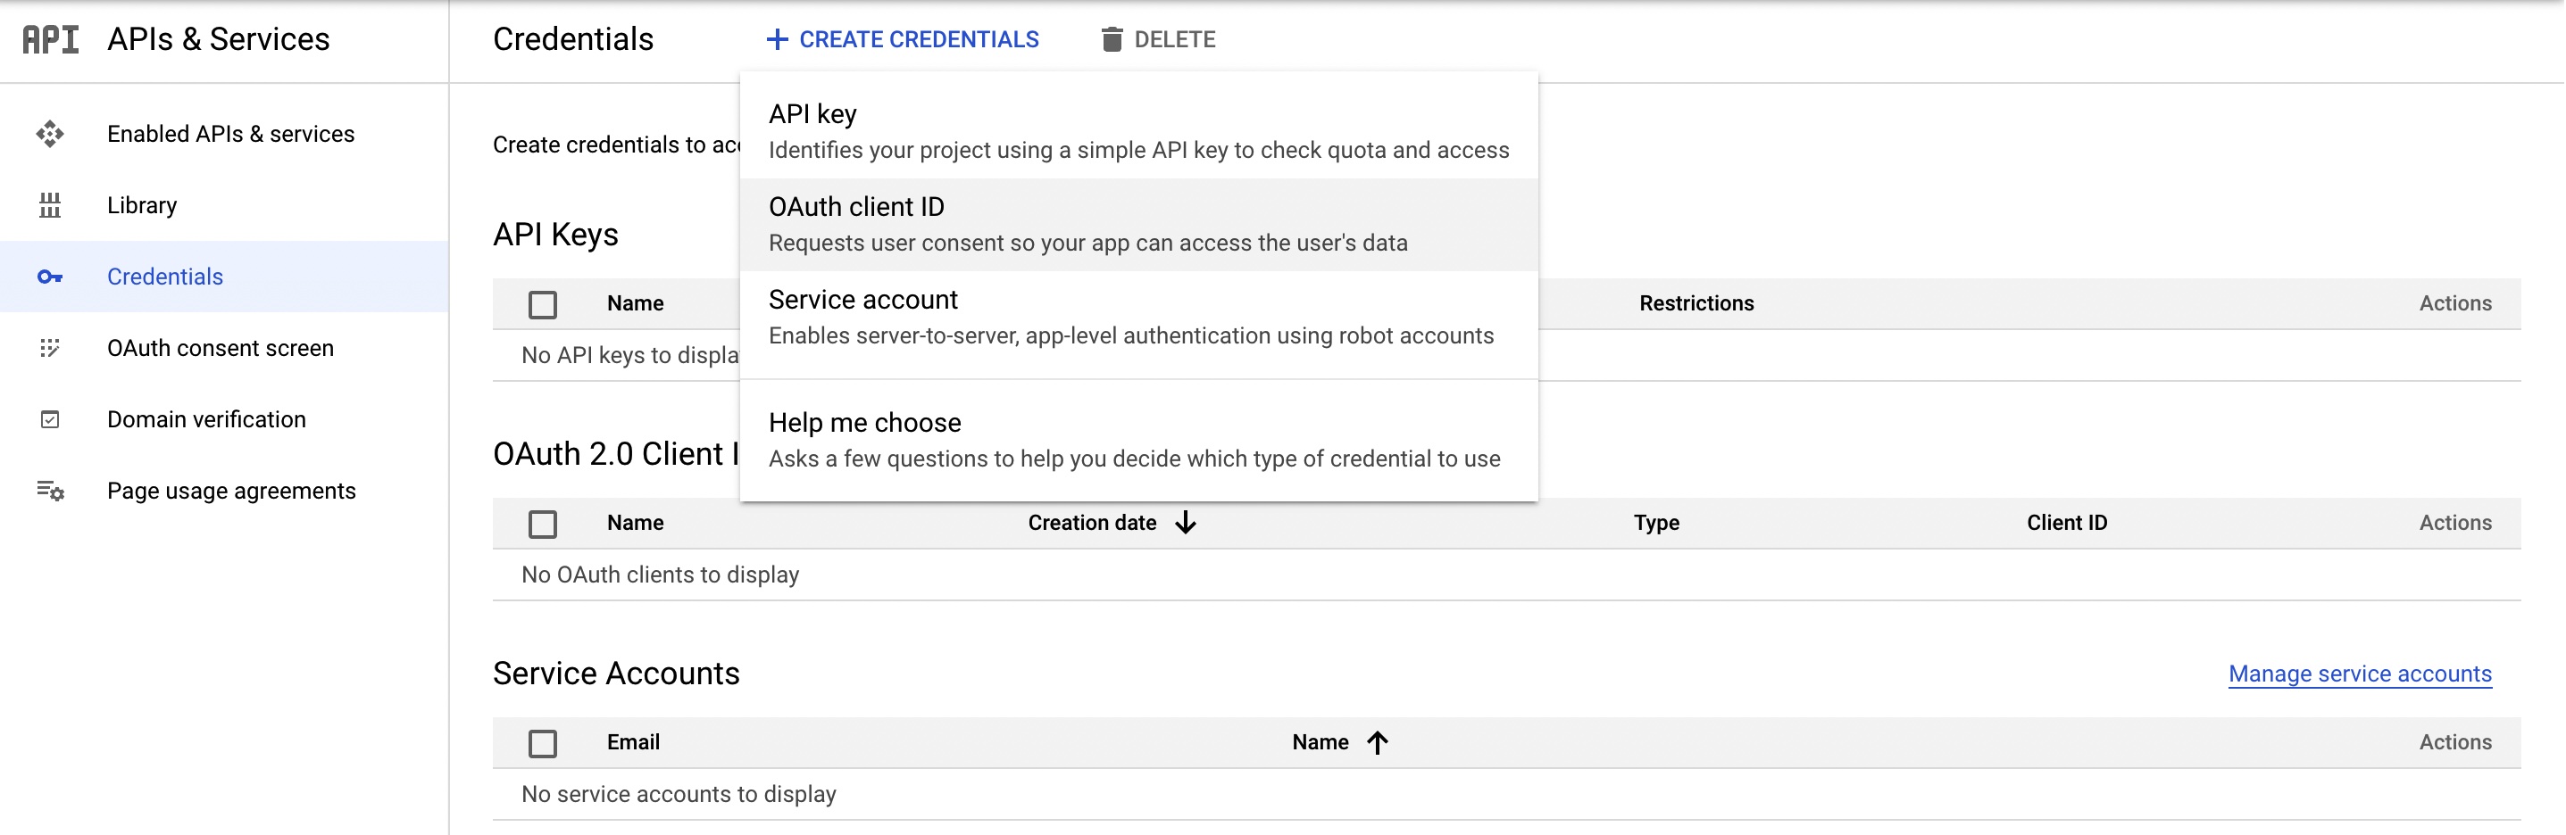The height and width of the screenshot is (835, 2566).
Task: Click the Name ascending sort arrow
Action: [x=1378, y=742]
